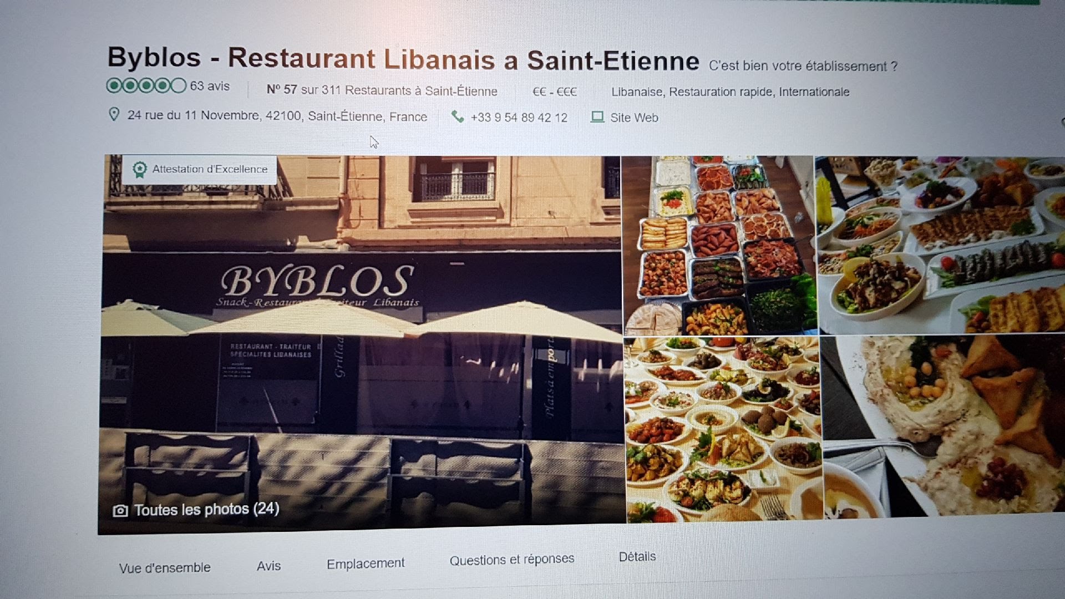Viewport: 1065px width, 599px height.
Task: Open the Emplacement tab
Action: (366, 564)
